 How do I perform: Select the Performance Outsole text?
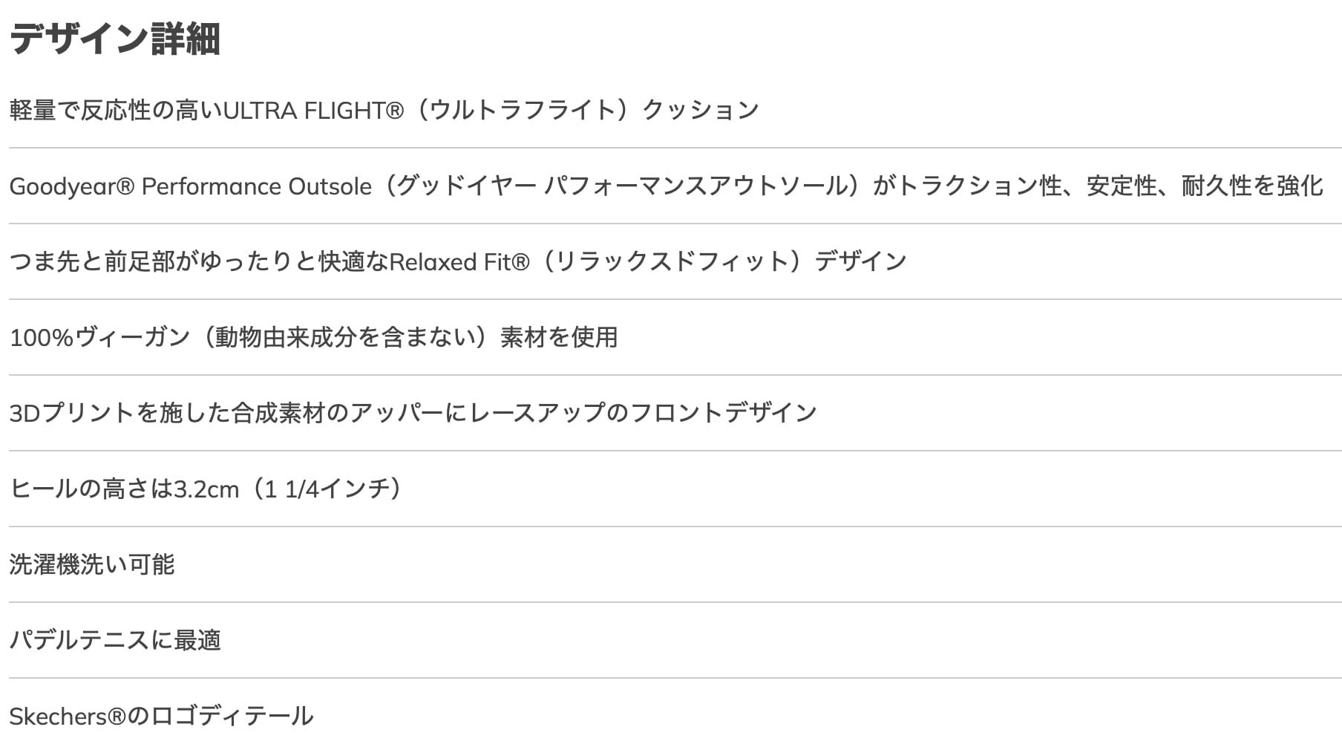[256, 186]
